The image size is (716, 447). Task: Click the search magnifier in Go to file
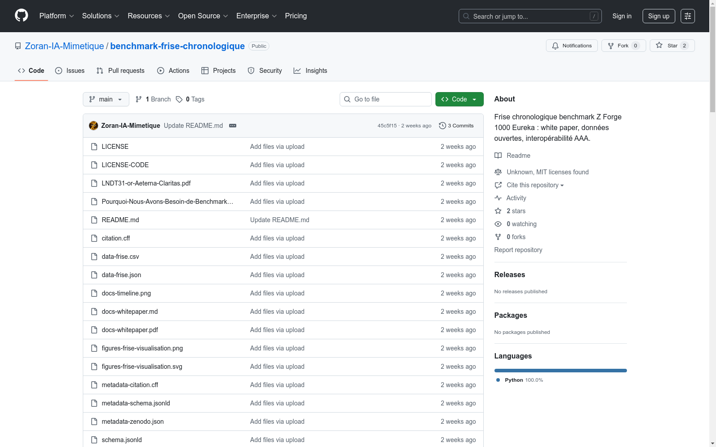347,99
